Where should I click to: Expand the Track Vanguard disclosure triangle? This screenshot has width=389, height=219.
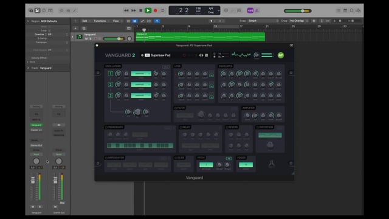[x=28, y=68]
